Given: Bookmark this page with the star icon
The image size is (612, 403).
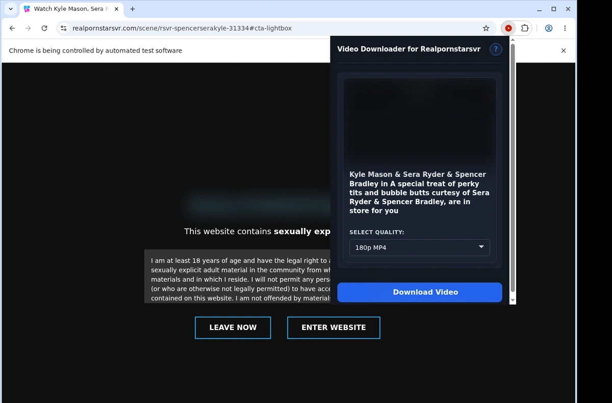Looking at the screenshot, I should pos(486,29).
